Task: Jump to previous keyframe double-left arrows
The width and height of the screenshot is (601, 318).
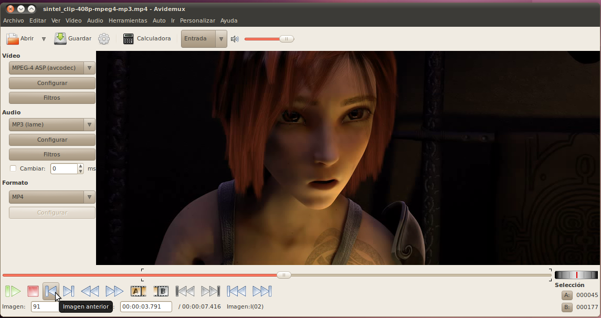Action: point(90,291)
